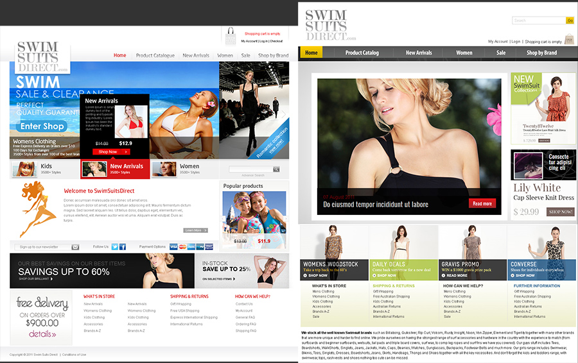Click the magnifier search icon in left design
Image resolution: width=578 pixels, height=363 pixels.
[276, 169]
